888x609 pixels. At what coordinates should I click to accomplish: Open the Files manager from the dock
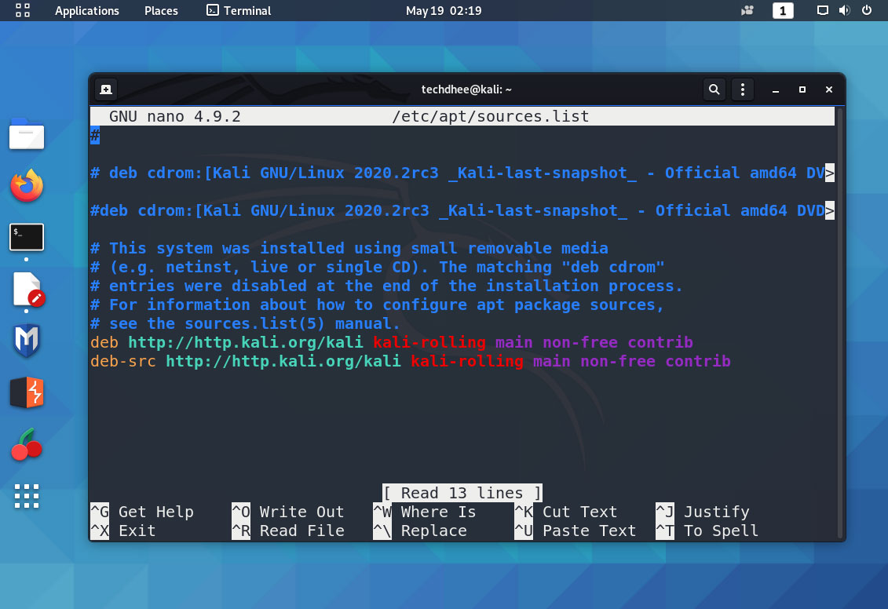27,134
